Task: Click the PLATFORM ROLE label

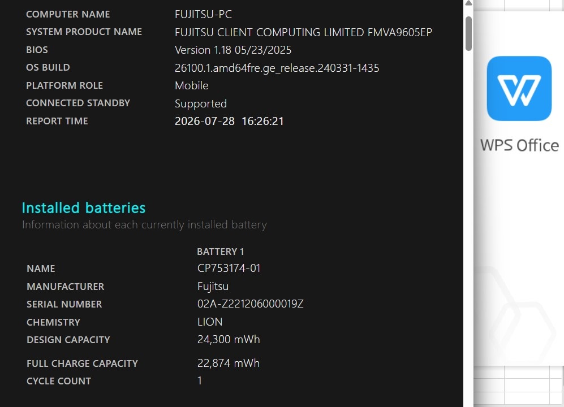Action: tap(64, 85)
